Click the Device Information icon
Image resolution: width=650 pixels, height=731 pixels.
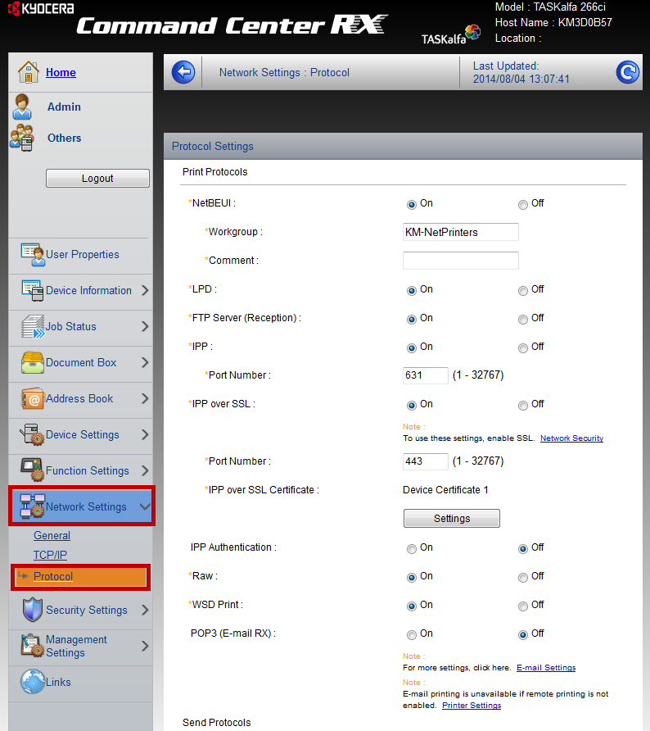coord(33,290)
